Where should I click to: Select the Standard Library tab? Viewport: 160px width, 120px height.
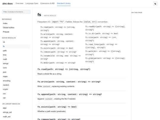click(64, 3)
